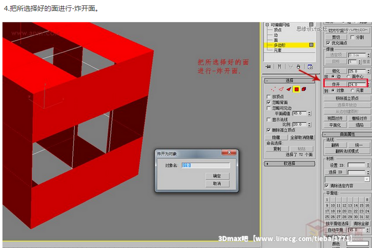Click 对象名 input field in dialog
The width and height of the screenshot is (372, 248).
(206, 165)
